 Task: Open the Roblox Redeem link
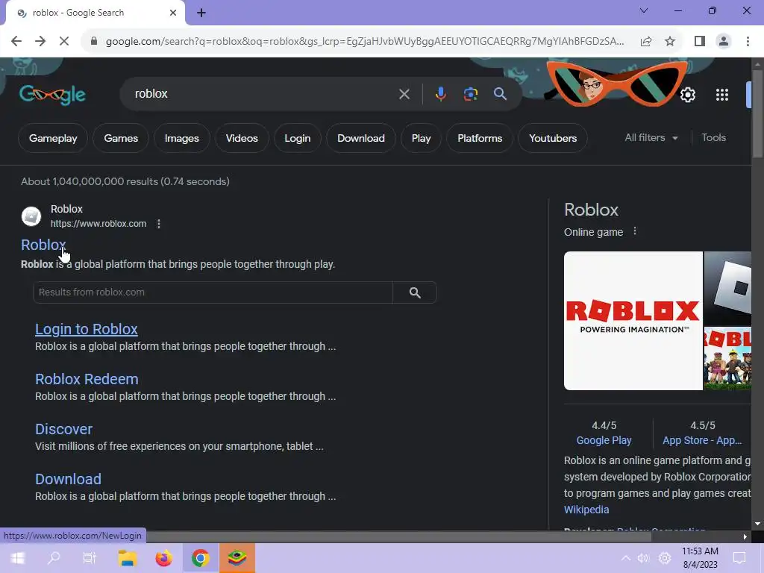coord(87,379)
